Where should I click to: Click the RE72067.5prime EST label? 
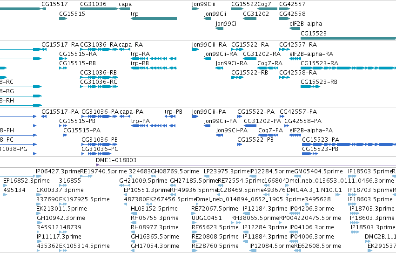click(215, 208)
